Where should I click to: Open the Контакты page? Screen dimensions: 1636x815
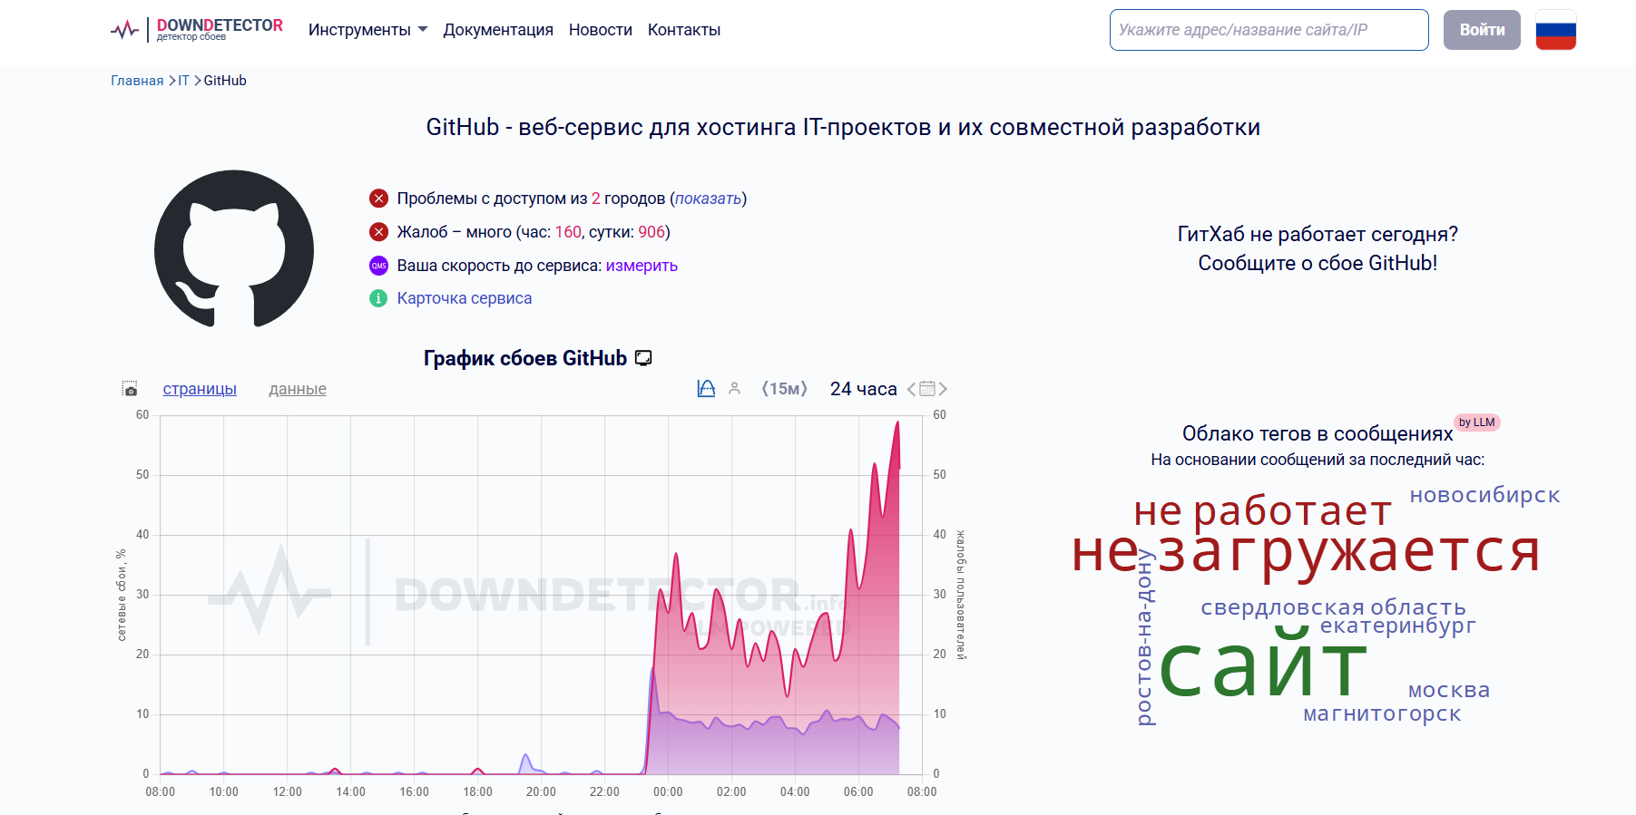pos(684,30)
